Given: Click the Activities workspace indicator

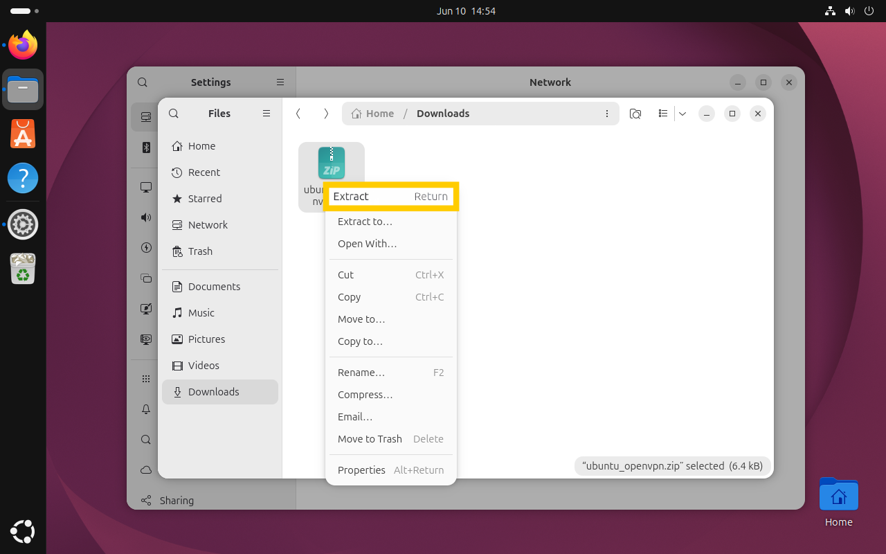Looking at the screenshot, I should [25, 11].
